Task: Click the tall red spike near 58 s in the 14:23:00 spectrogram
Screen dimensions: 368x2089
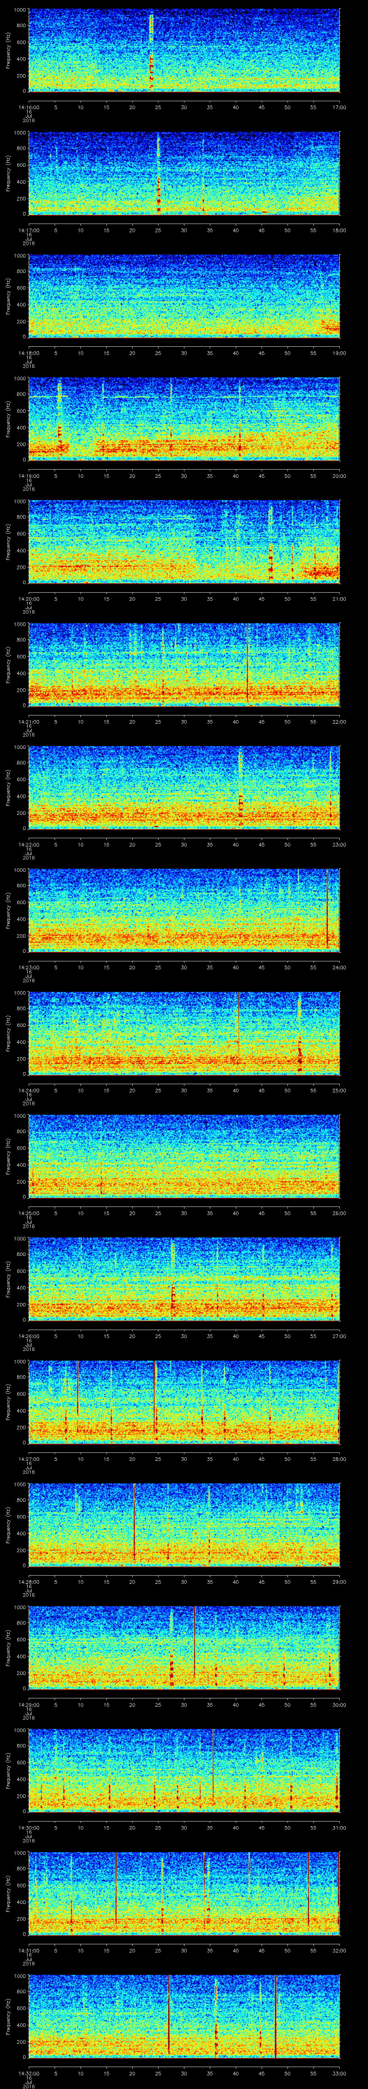Action: click(327, 908)
